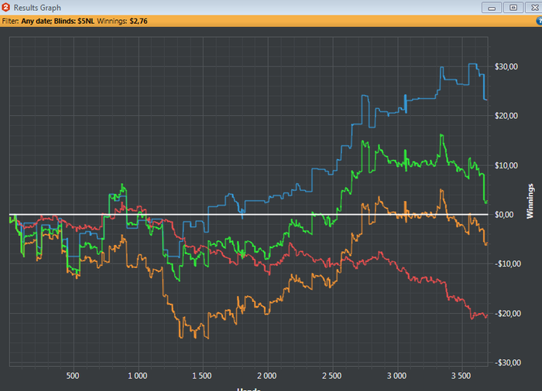Click the 1 500 hands axis label

pyautogui.click(x=202, y=376)
